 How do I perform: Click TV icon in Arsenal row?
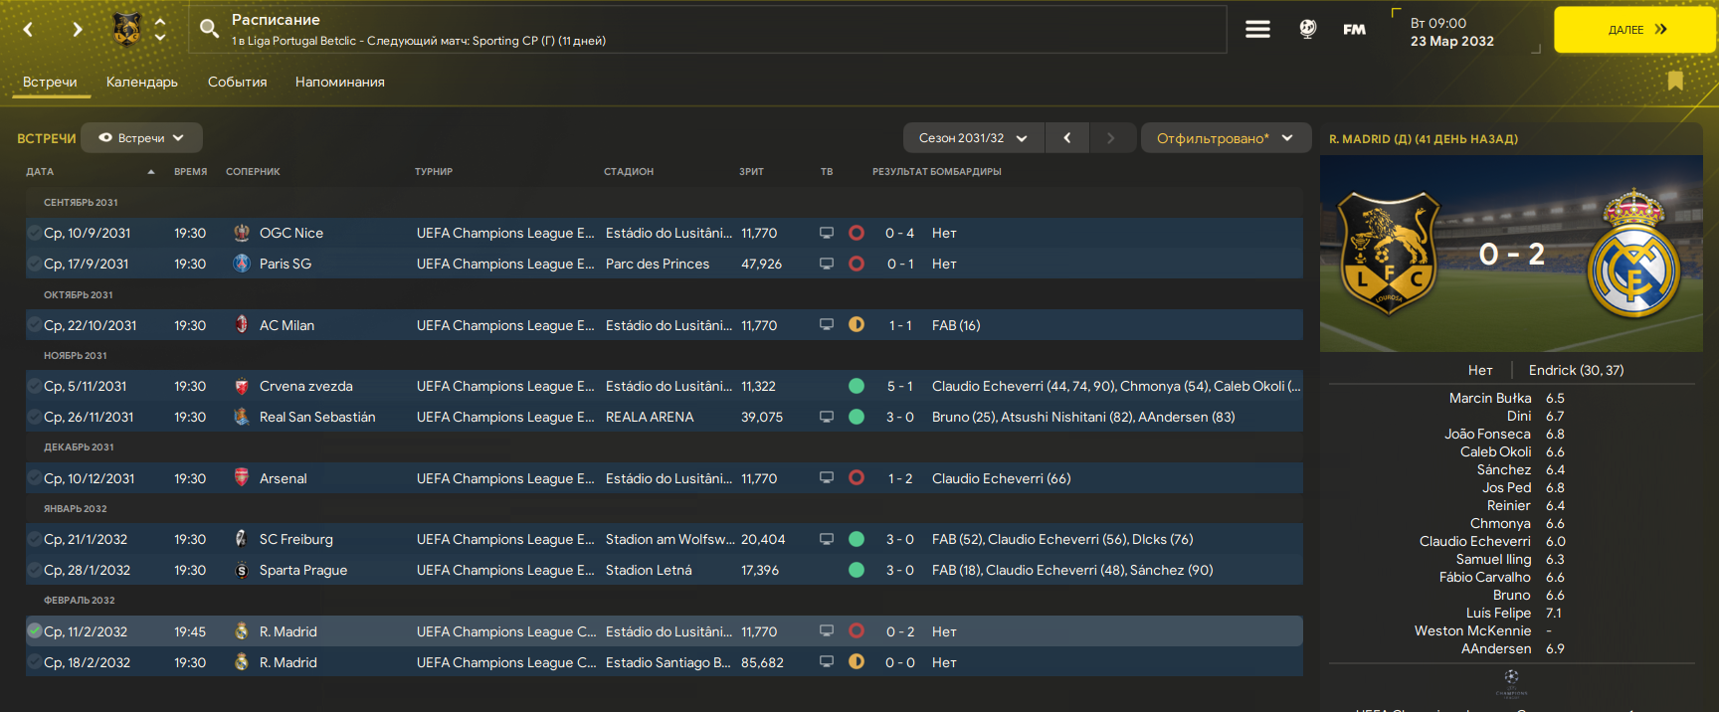point(827,478)
